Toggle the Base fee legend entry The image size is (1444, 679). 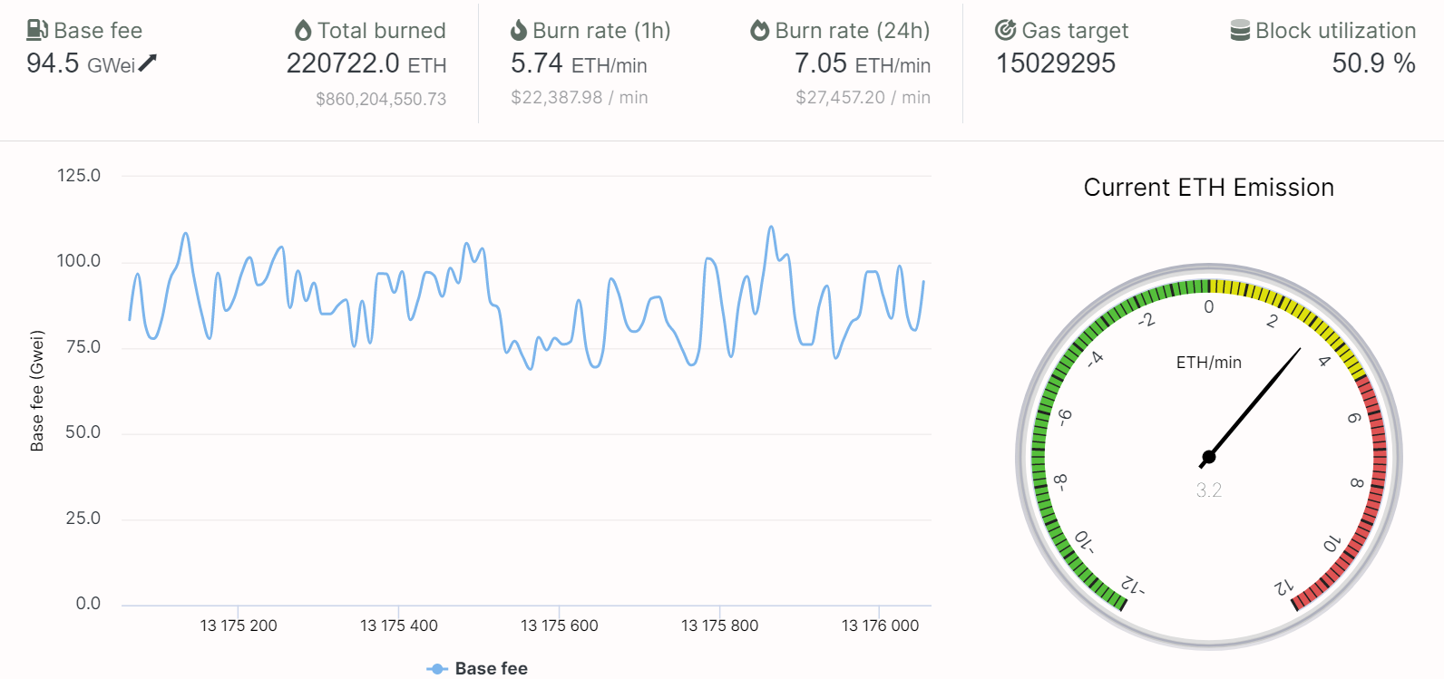pyautogui.click(x=477, y=668)
